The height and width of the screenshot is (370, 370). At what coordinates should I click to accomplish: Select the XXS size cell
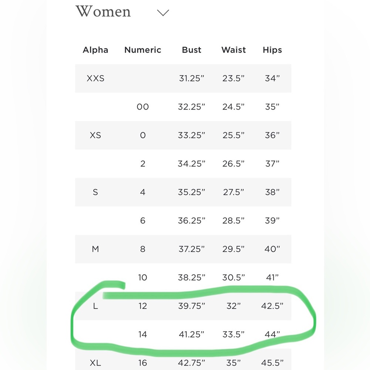pyautogui.click(x=95, y=78)
